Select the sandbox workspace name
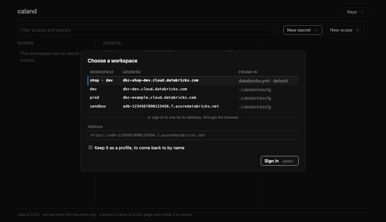The width and height of the screenshot is (386, 222). pos(98,106)
